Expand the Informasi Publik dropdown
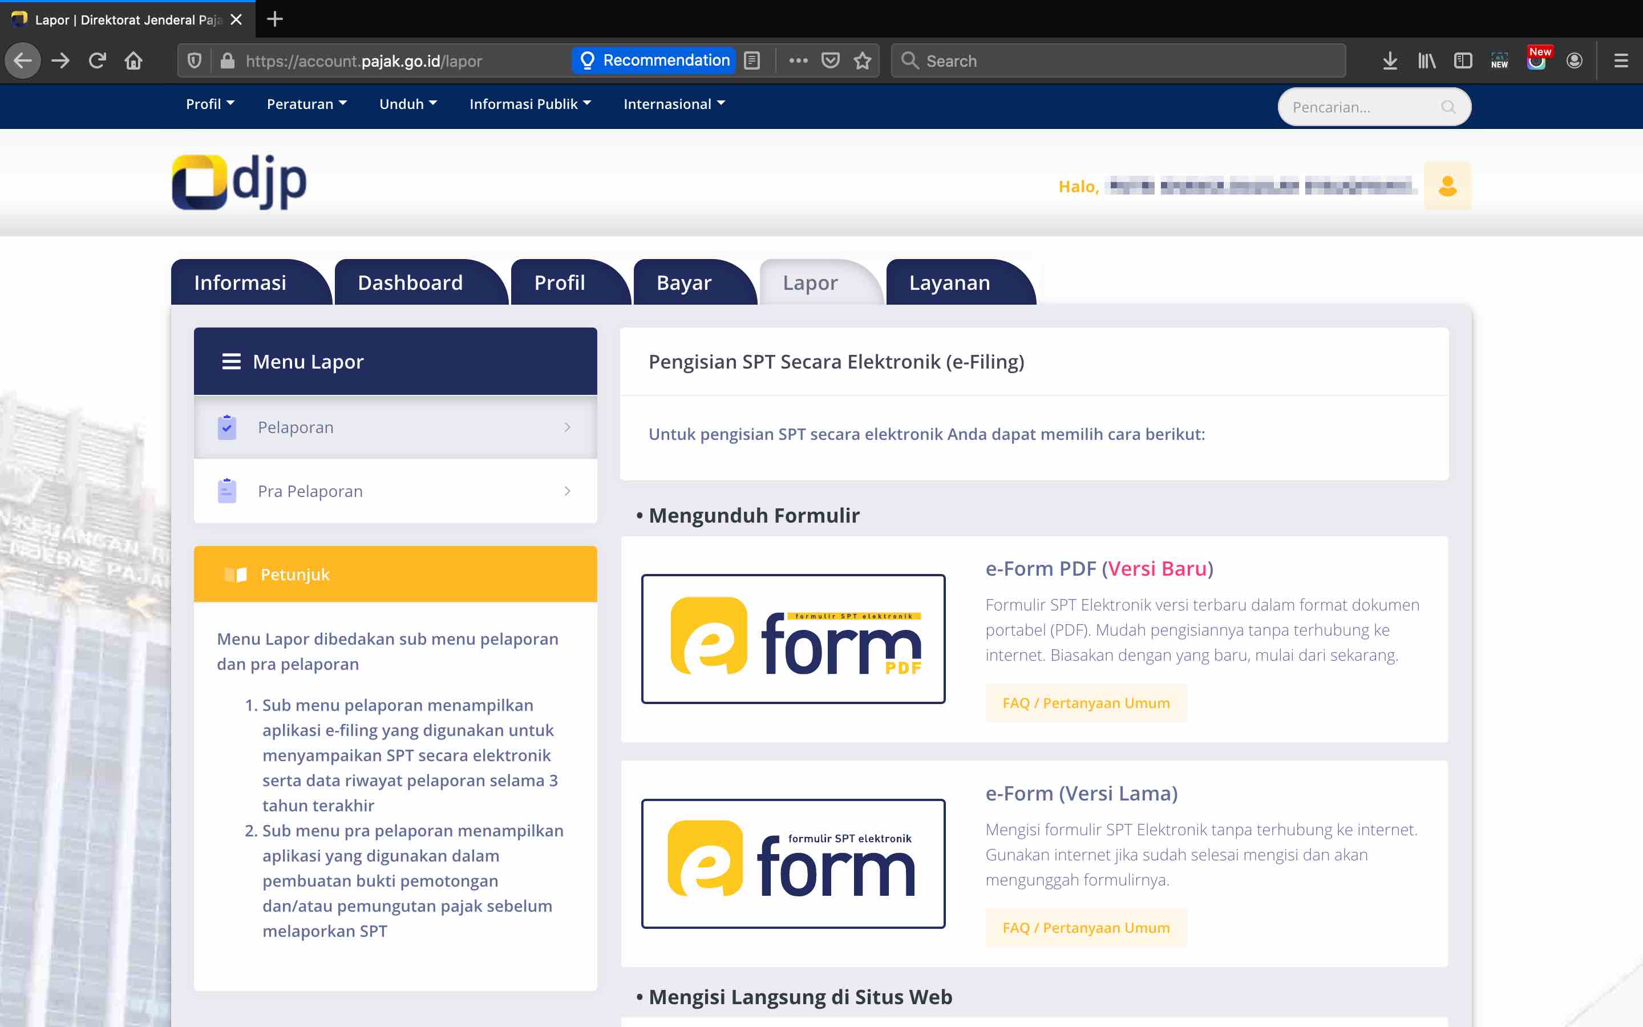1643x1027 pixels. (529, 104)
